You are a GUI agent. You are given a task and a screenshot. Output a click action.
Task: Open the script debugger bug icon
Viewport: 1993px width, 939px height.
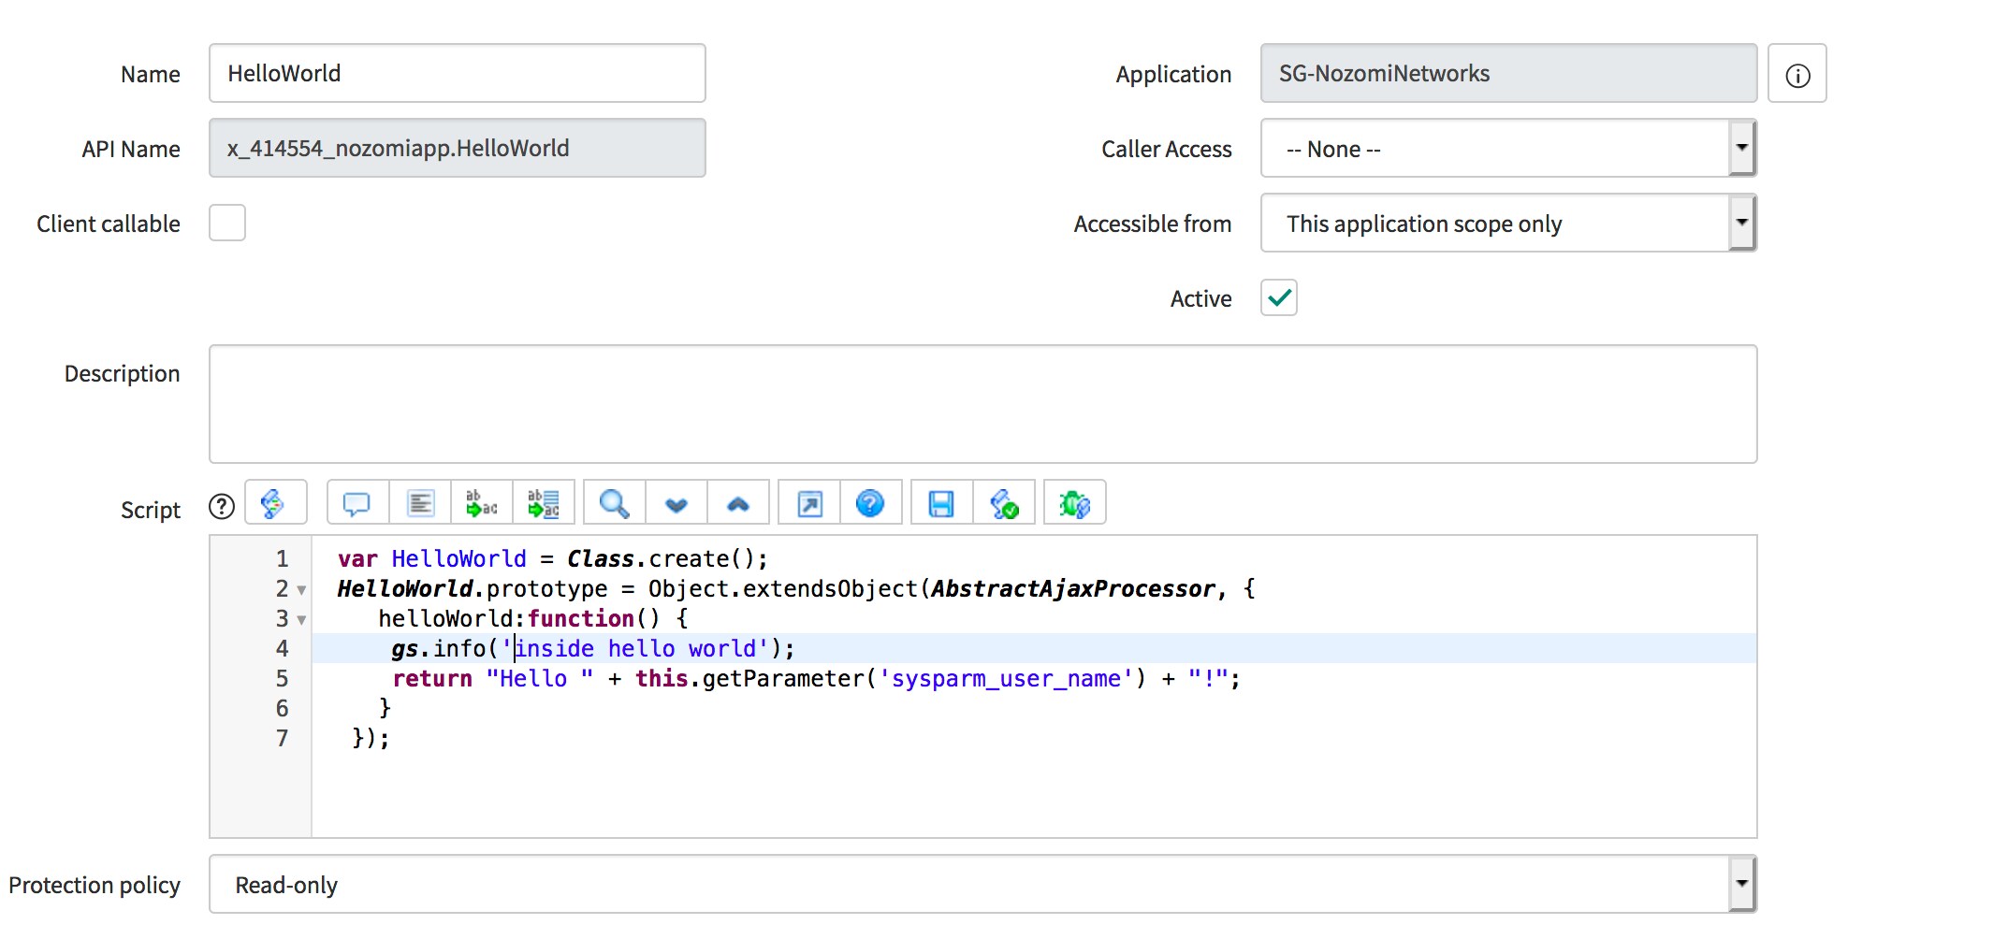(1074, 504)
